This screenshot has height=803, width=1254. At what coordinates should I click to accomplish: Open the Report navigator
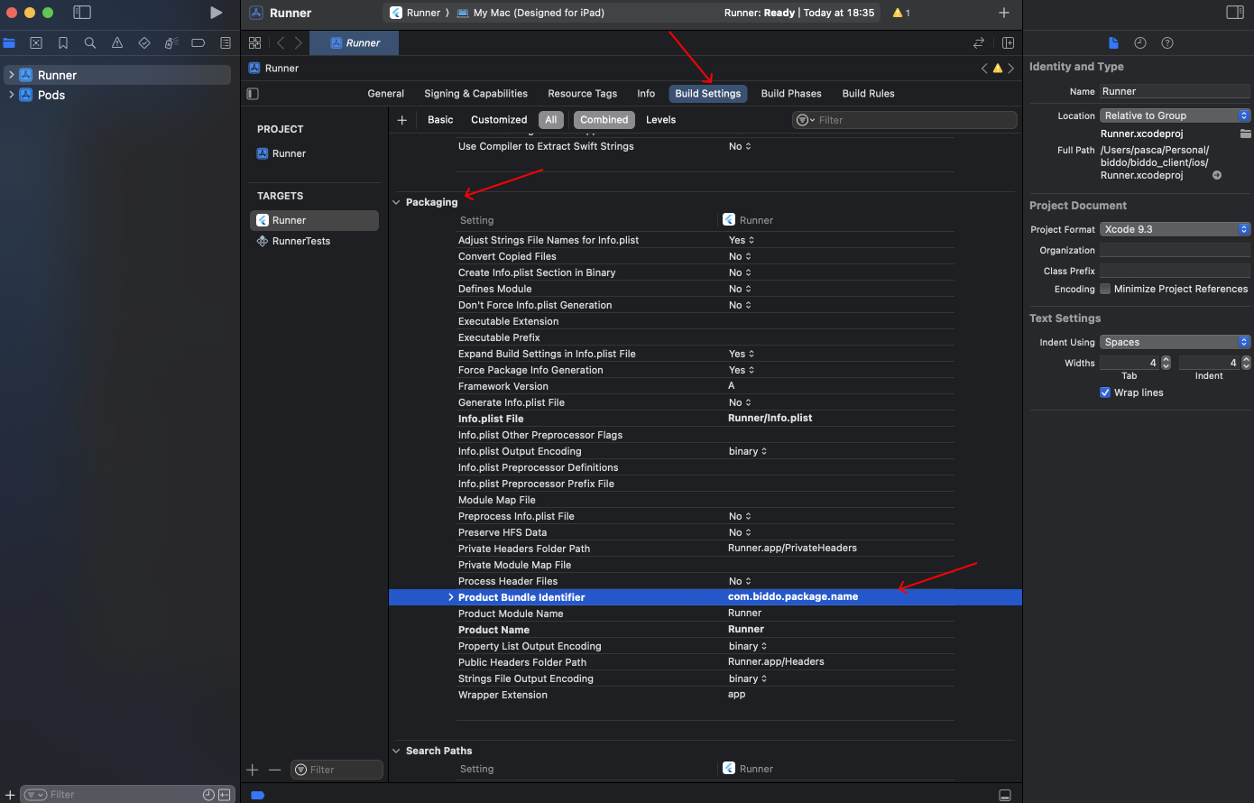pyautogui.click(x=226, y=42)
